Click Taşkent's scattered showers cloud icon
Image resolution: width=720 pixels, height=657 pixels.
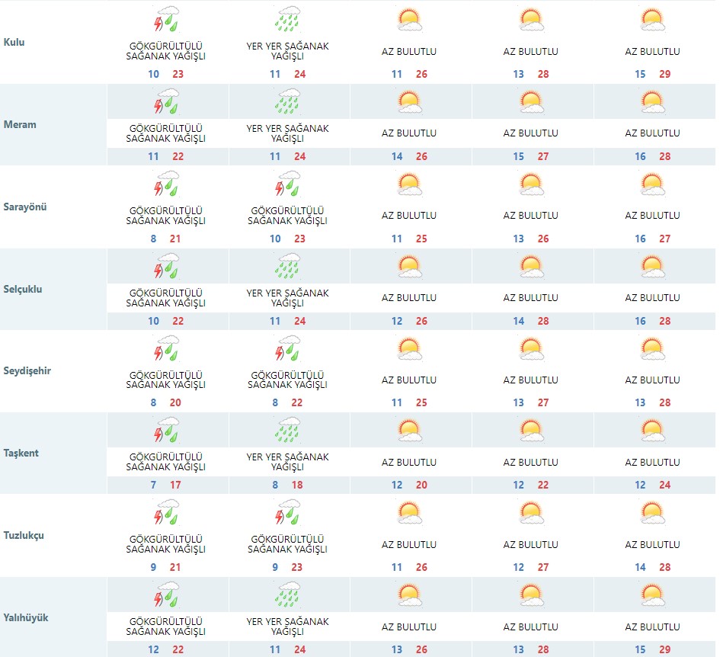(287, 430)
